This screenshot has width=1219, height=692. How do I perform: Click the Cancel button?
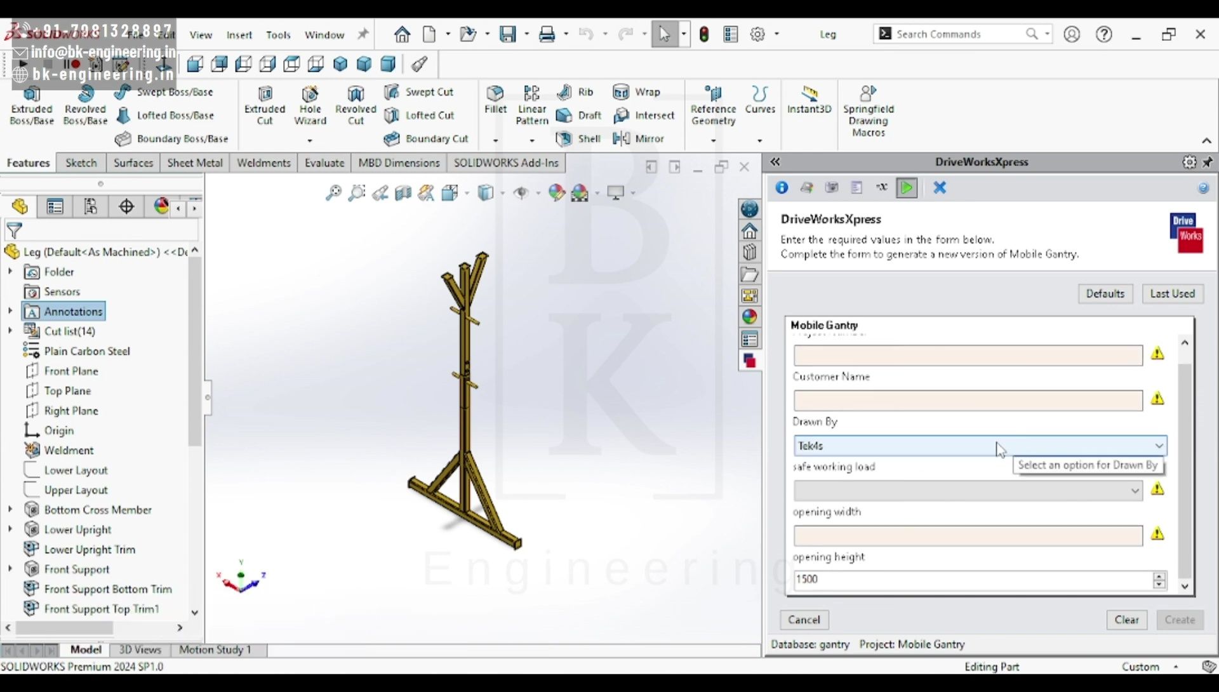tap(804, 620)
